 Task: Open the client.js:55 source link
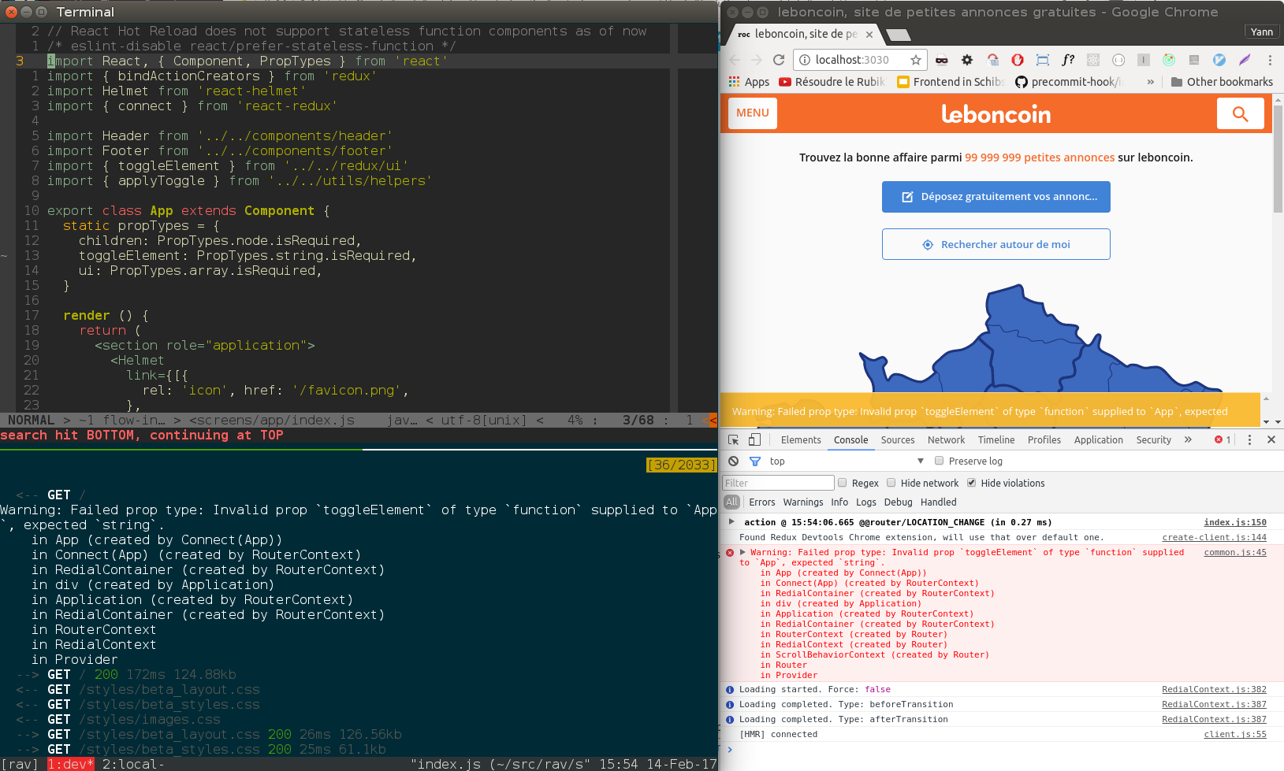pos(1235,735)
